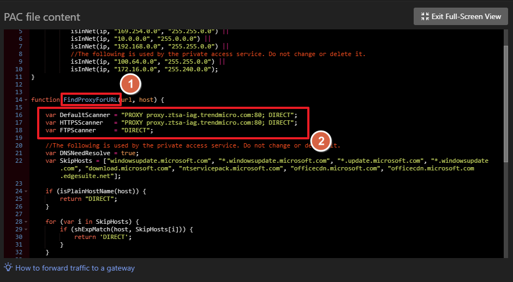Click the numbered annotation marker 1

[131, 84]
